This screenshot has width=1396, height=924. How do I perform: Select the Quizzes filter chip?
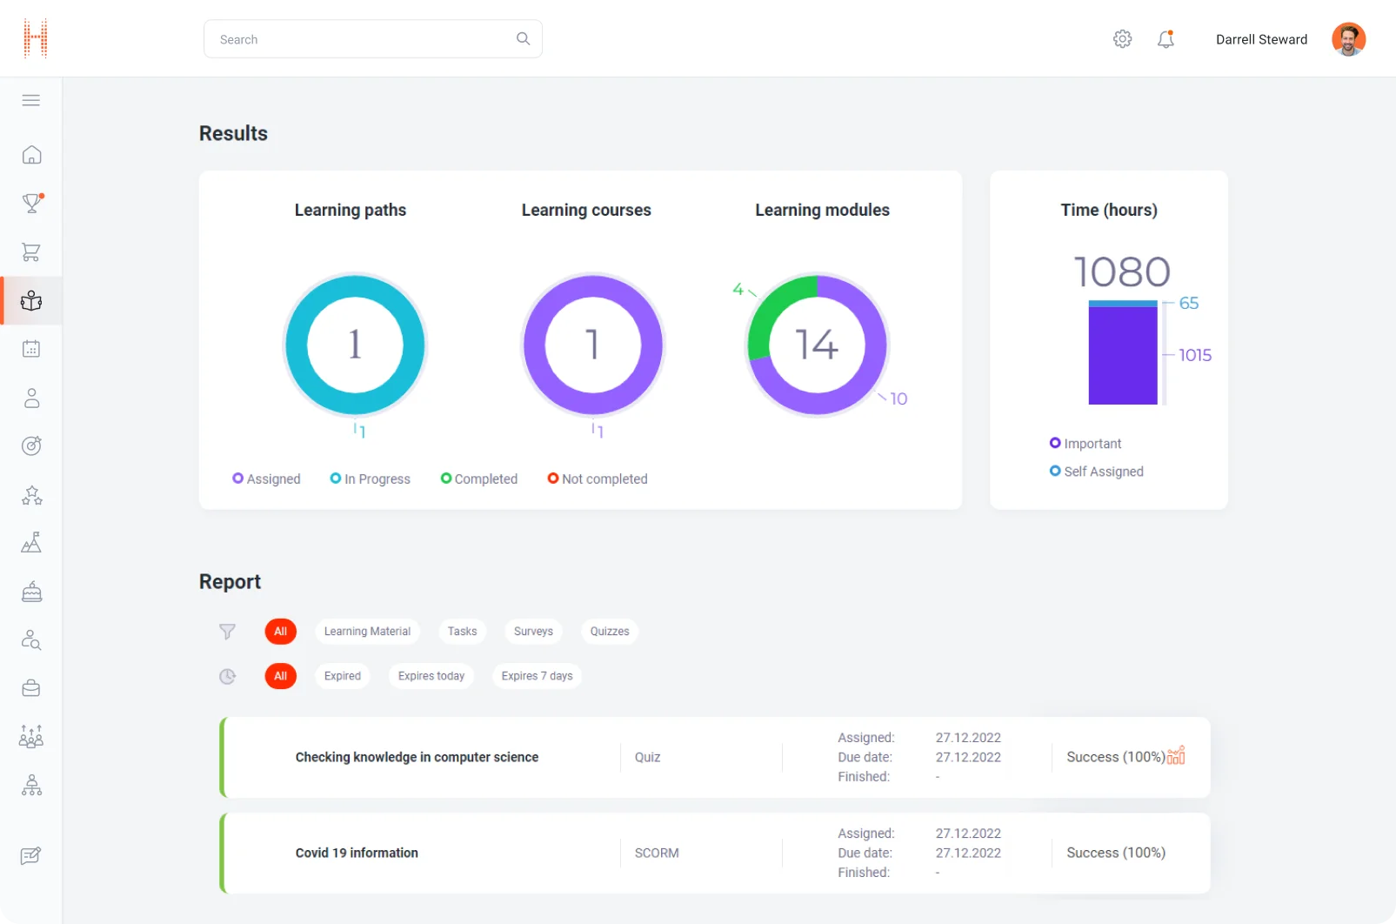click(609, 632)
